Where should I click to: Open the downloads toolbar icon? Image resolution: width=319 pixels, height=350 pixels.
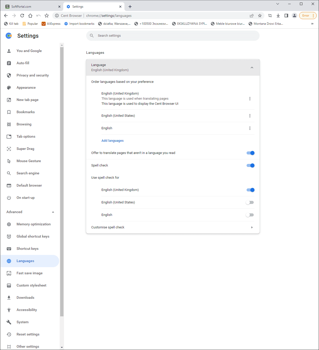(278, 16)
